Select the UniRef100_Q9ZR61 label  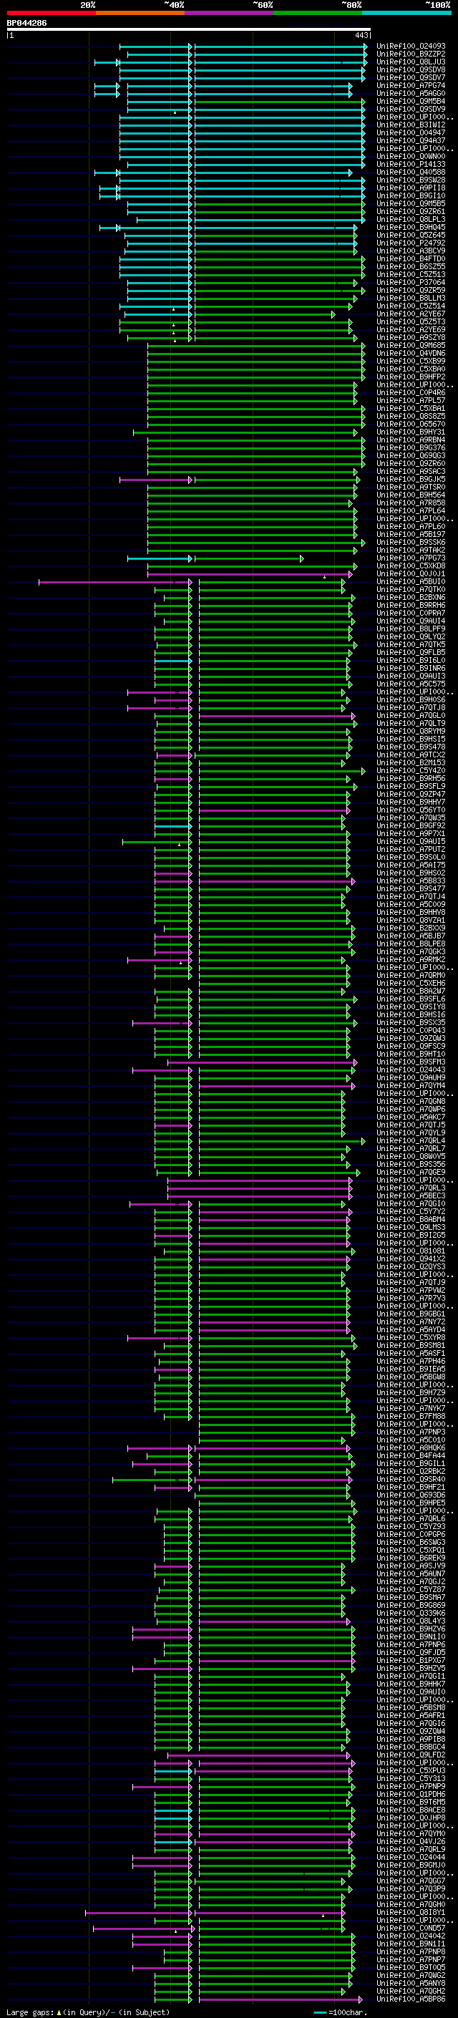[410, 211]
